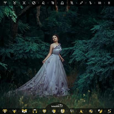114x114 pixels.
Task: Click the woman in gown photo
Action: tap(57, 57)
